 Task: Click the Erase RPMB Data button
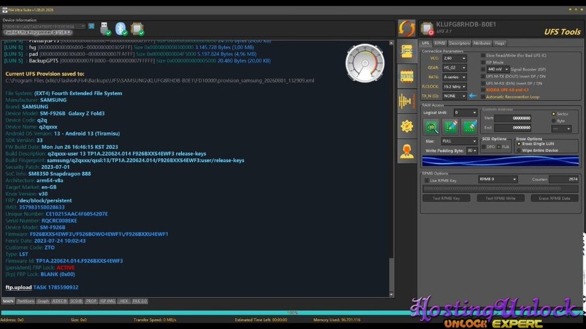pyautogui.click(x=554, y=198)
